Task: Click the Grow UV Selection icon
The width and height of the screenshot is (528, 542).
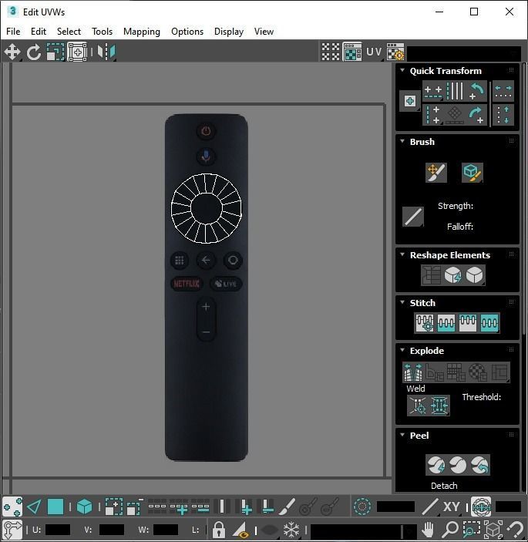Action: [x=114, y=507]
